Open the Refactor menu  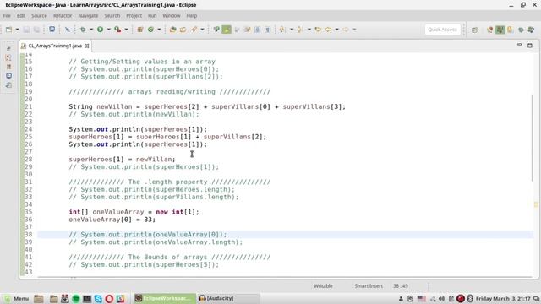pyautogui.click(x=63, y=15)
